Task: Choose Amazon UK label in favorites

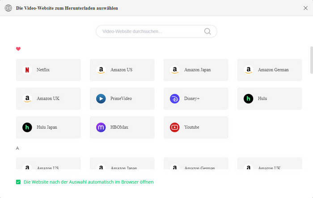Action: click(x=48, y=99)
